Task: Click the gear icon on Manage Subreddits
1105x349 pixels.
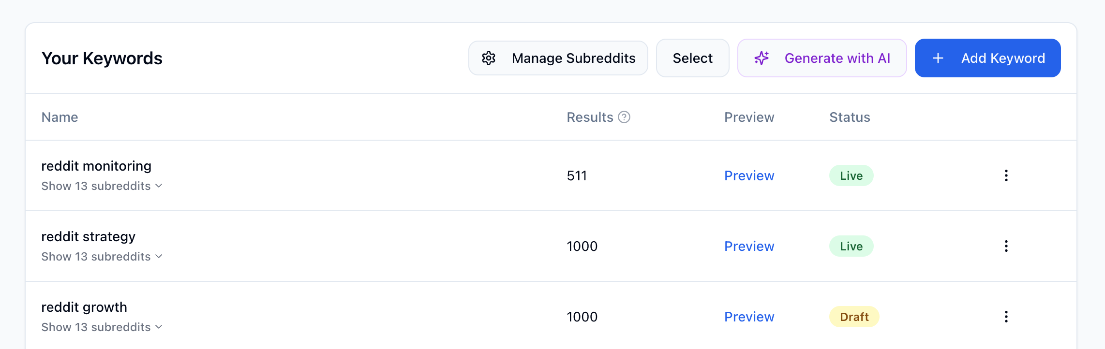Action: 489,58
